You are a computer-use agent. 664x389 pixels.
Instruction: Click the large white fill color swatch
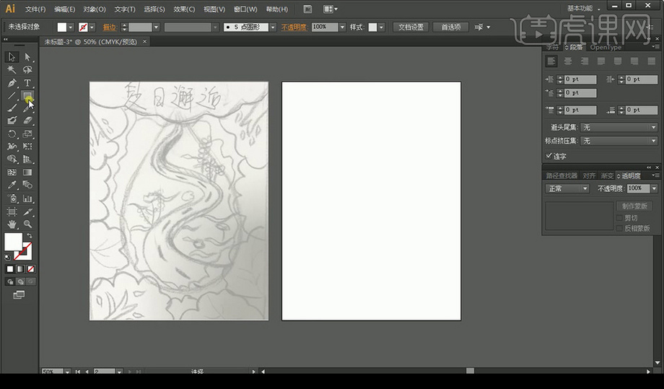(13, 242)
